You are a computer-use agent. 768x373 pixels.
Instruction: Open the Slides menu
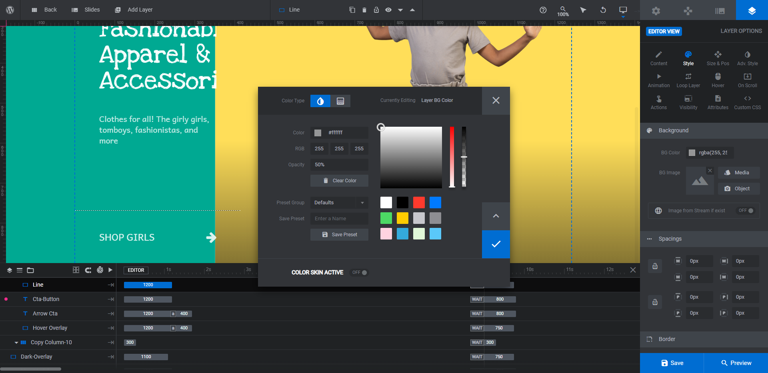[86, 10]
